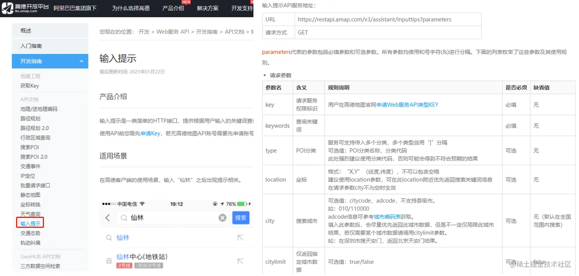The height and width of the screenshot is (276, 579).
Task: Open 获取Key sidebar link
Action: (x=29, y=86)
